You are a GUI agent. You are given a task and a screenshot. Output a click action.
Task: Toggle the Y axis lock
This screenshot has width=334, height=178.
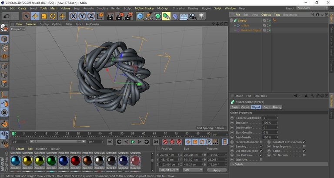click(82, 16)
